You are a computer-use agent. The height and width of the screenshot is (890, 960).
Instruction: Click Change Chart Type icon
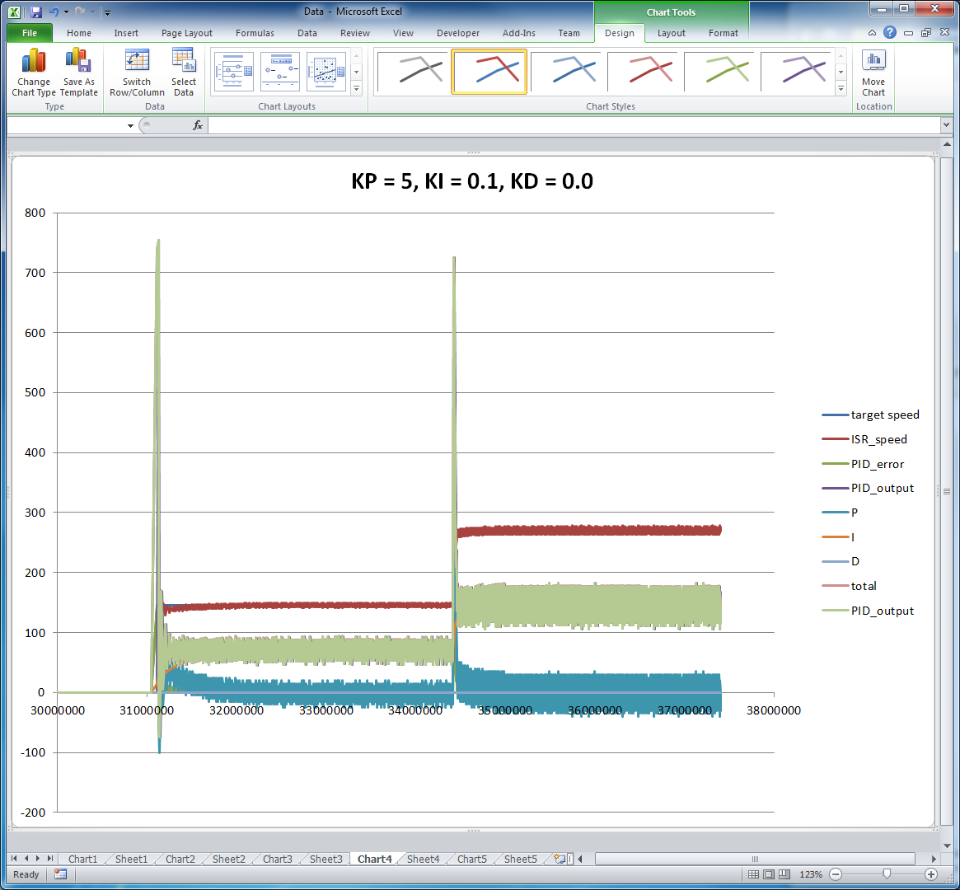(x=34, y=73)
